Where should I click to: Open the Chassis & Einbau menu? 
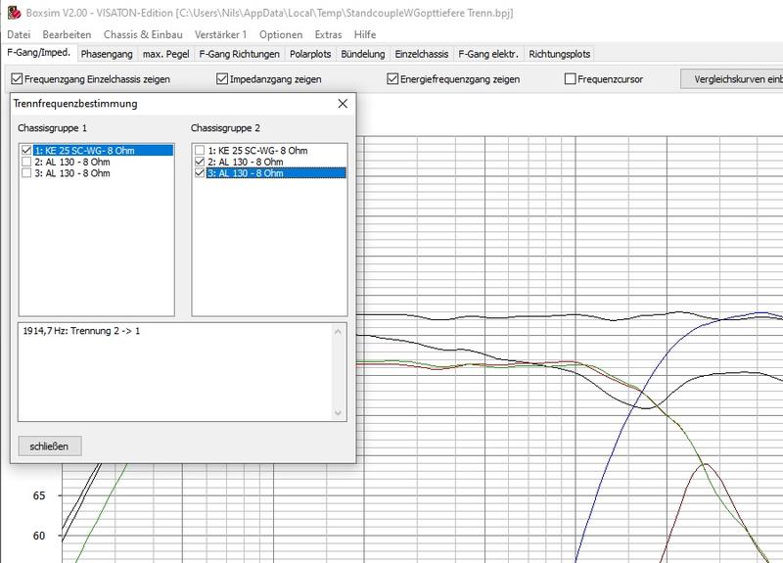tap(143, 34)
